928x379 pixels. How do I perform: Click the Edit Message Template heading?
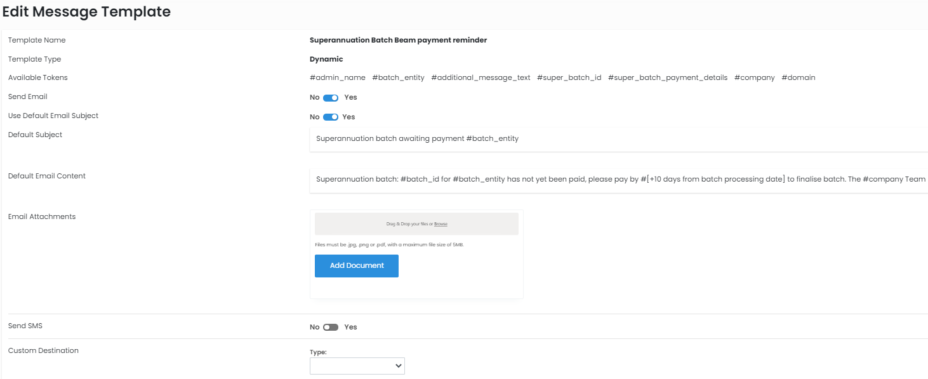(x=86, y=11)
